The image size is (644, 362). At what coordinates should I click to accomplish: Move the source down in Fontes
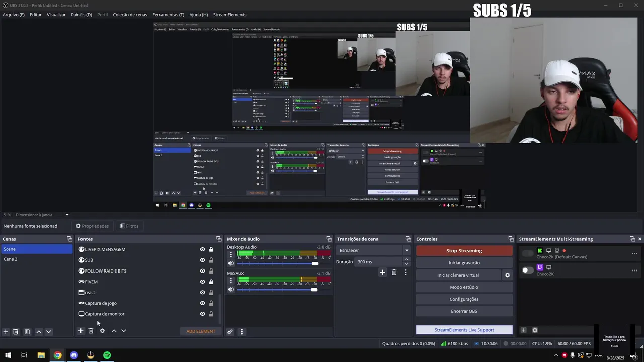pyautogui.click(x=123, y=331)
